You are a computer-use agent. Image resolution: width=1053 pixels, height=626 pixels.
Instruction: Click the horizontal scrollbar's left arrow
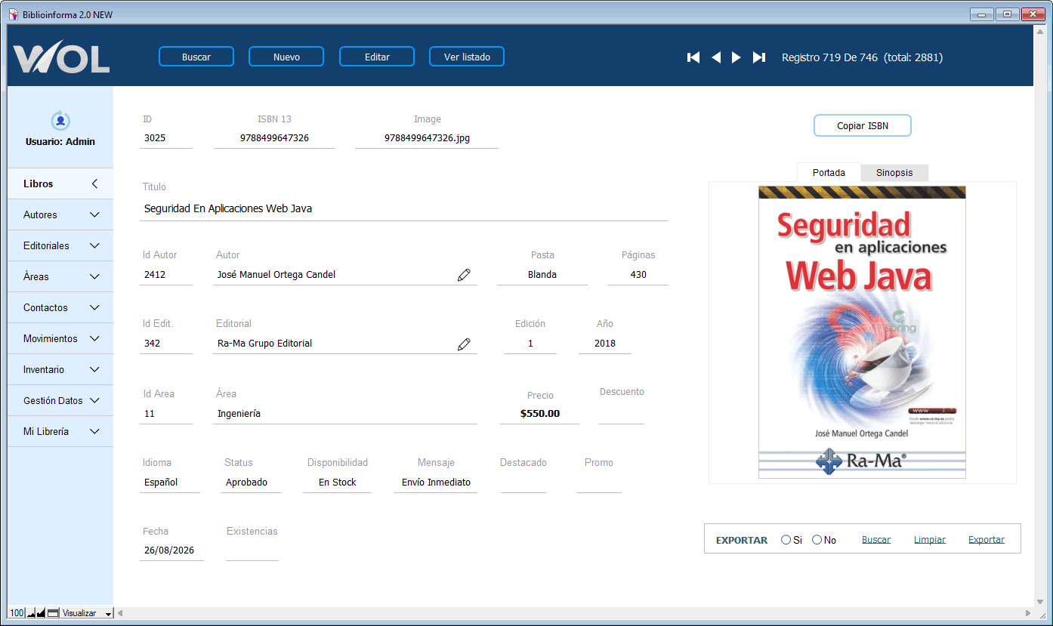119,613
